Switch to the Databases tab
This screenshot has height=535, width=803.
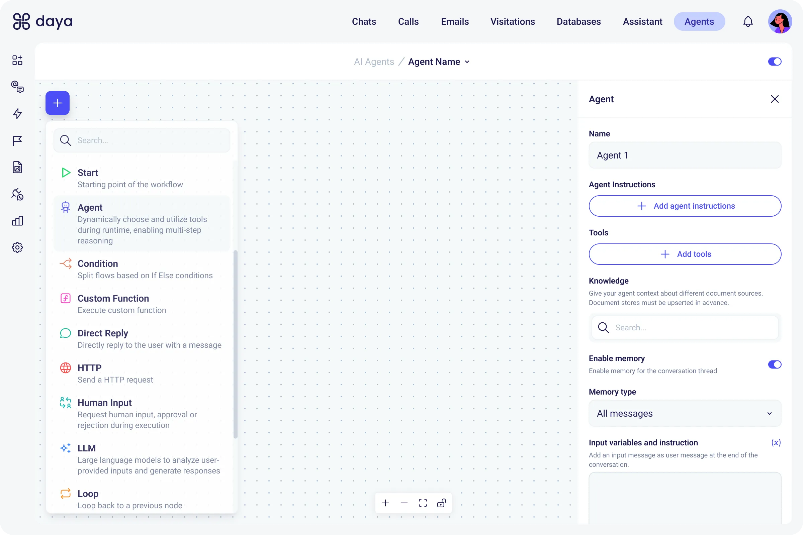(x=578, y=21)
